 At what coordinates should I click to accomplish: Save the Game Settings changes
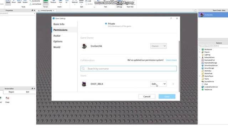tap(167, 96)
